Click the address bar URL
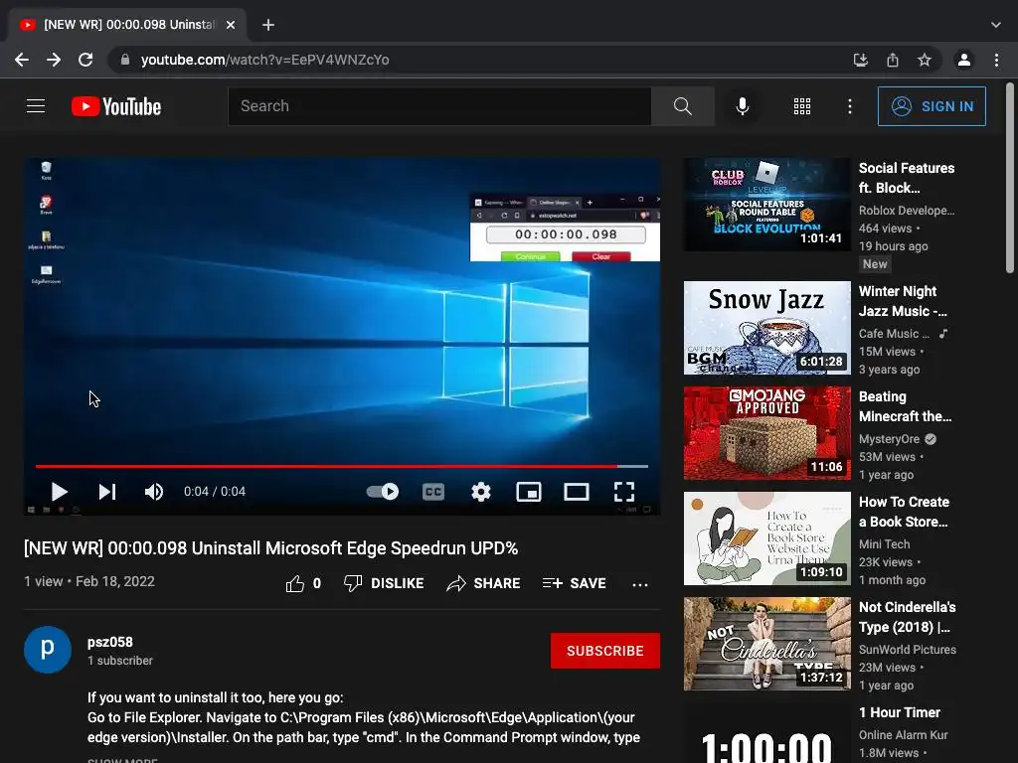The height and width of the screenshot is (763, 1018). (x=264, y=60)
